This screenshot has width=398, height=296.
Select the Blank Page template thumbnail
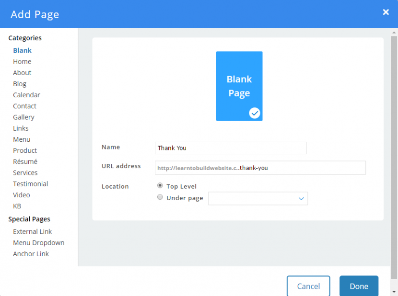[x=239, y=86]
